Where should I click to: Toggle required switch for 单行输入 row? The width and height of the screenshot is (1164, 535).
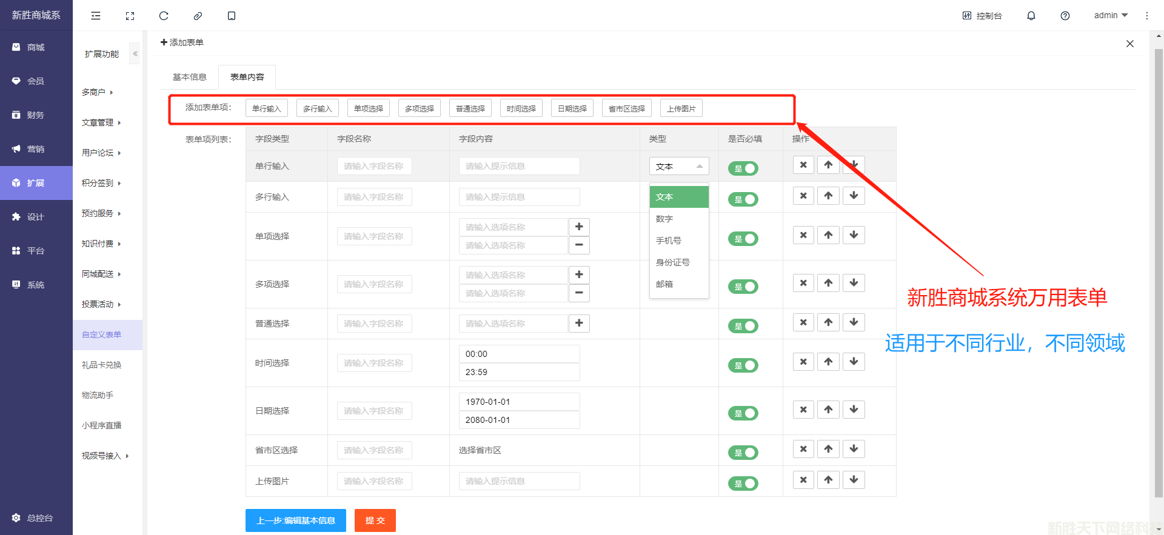[743, 168]
